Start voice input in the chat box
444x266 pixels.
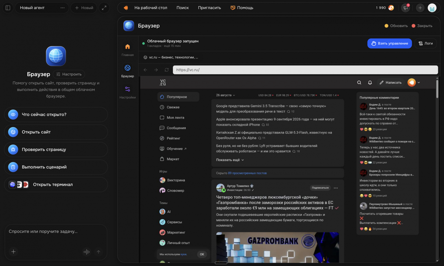point(87,252)
